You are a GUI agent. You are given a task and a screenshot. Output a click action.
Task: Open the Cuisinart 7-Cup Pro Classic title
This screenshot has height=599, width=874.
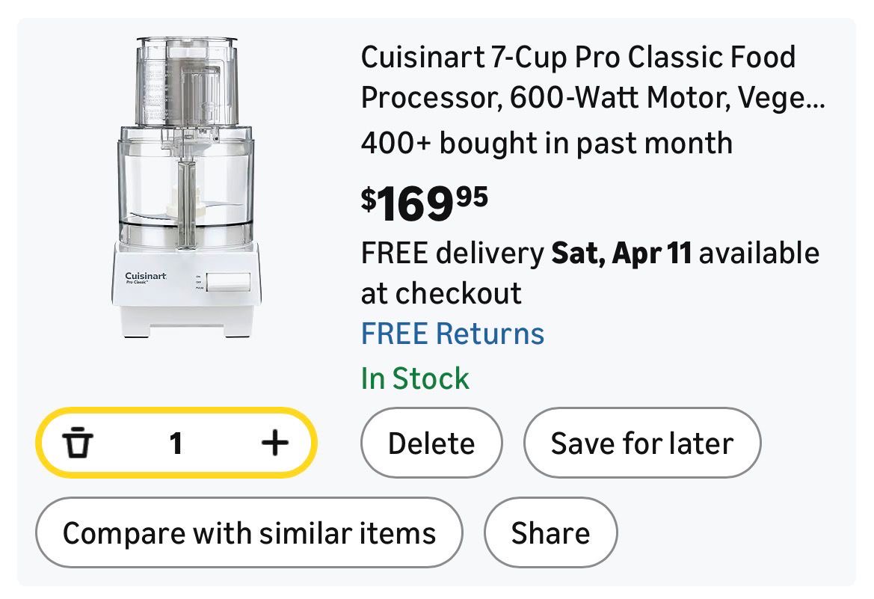click(x=578, y=58)
